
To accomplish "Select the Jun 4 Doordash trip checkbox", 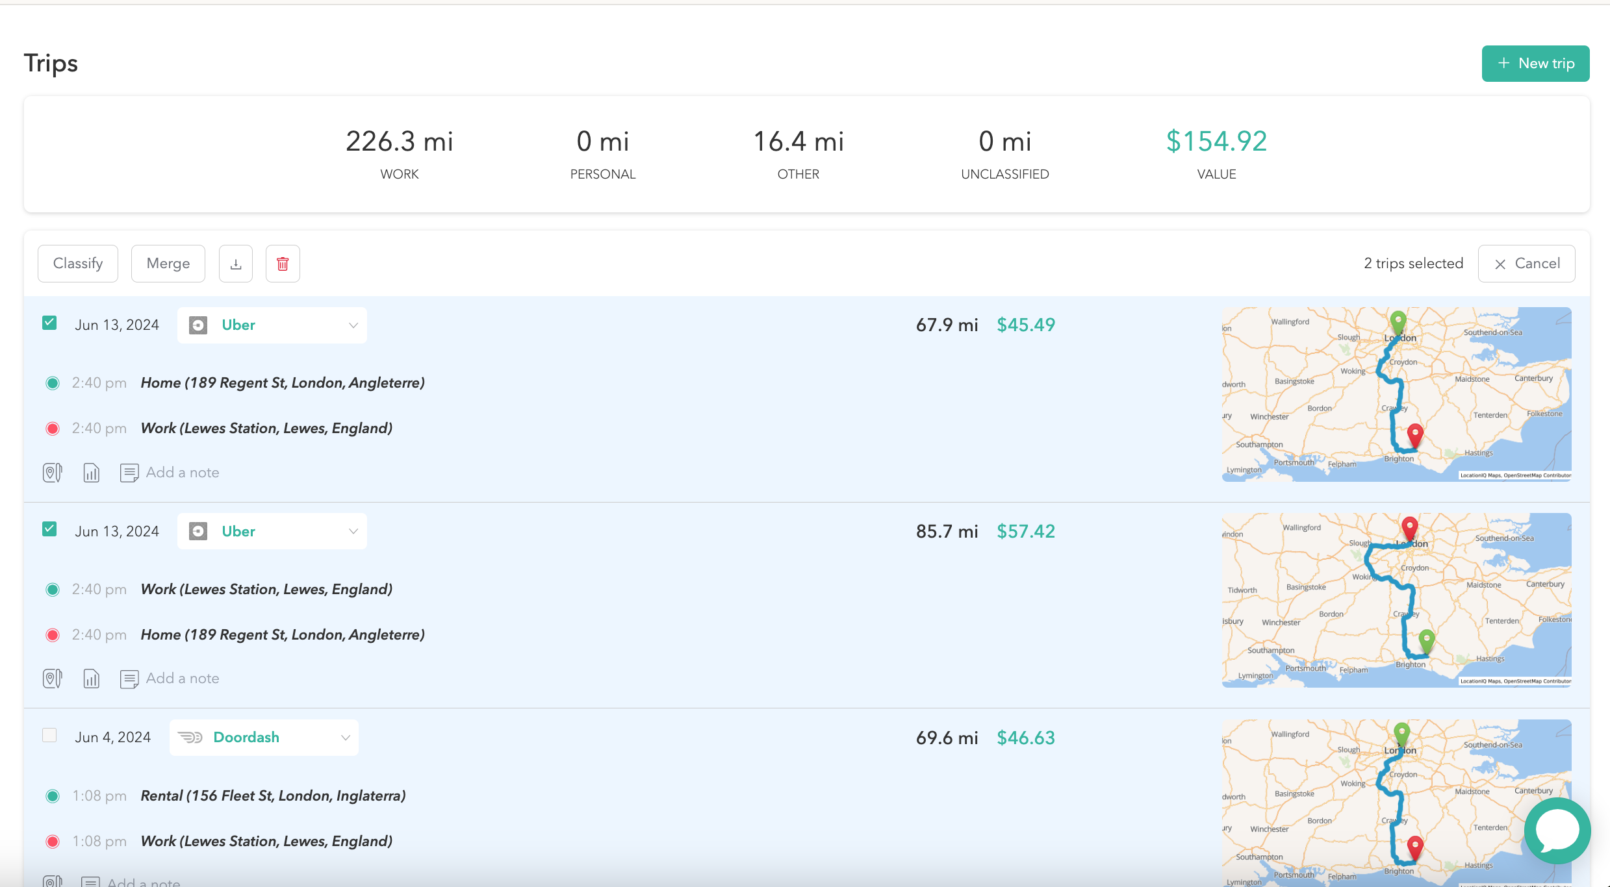I will 49,735.
